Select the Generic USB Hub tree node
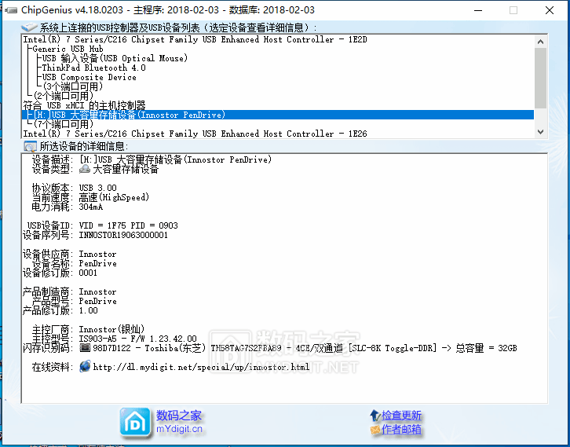 pyautogui.click(x=68, y=49)
